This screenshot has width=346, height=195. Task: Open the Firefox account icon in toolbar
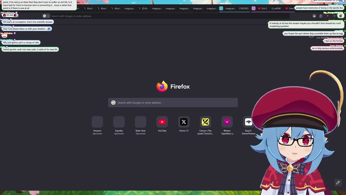[314, 16]
